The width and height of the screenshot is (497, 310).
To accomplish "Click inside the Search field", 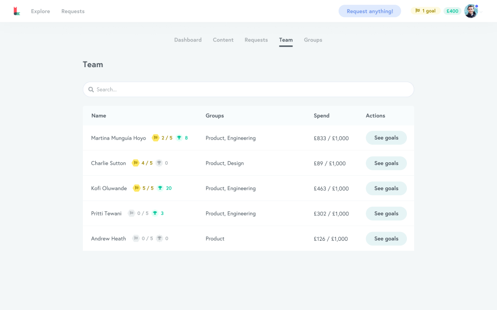I will (x=207, y=89).
